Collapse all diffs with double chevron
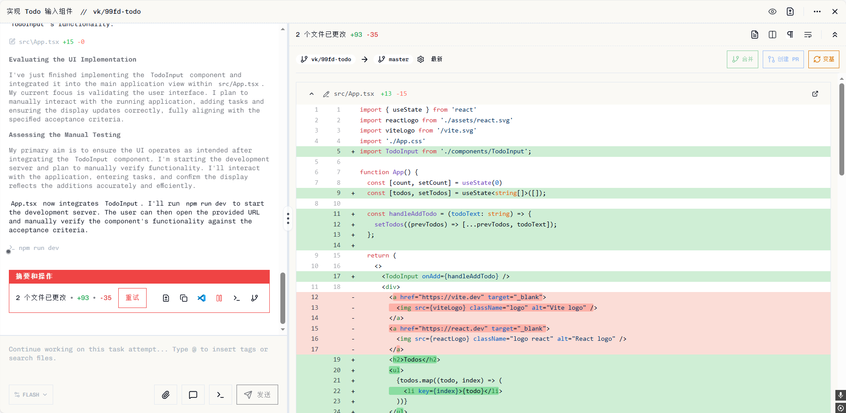This screenshot has width=846, height=413. (x=835, y=35)
